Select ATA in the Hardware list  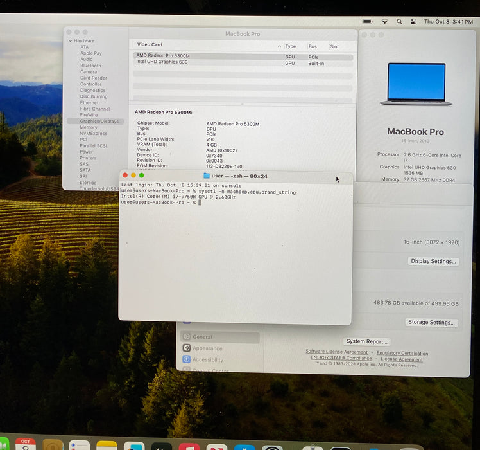point(85,47)
